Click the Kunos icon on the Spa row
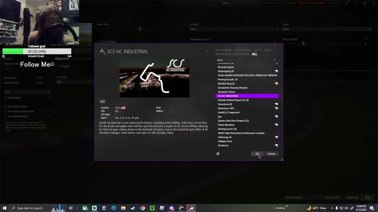This screenshot has width=378, height=212. tap(276, 117)
